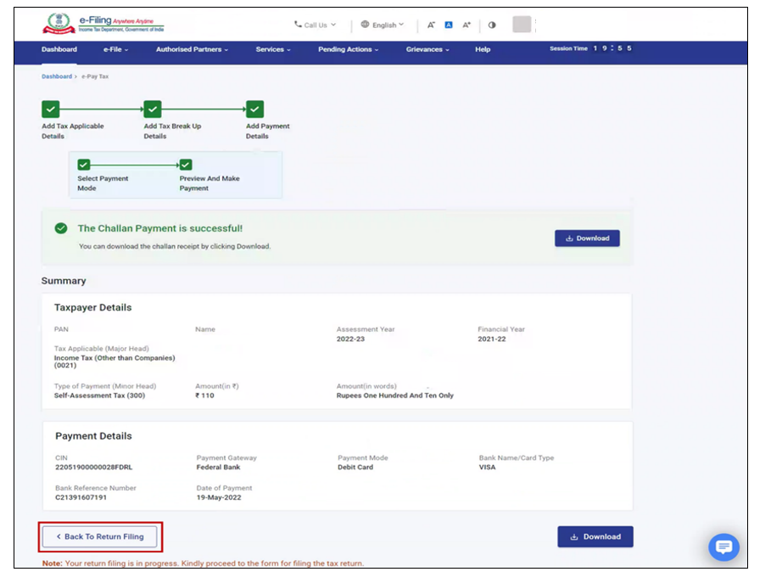771x583 pixels.
Task: Open the Pending Actions menu
Action: [348, 50]
